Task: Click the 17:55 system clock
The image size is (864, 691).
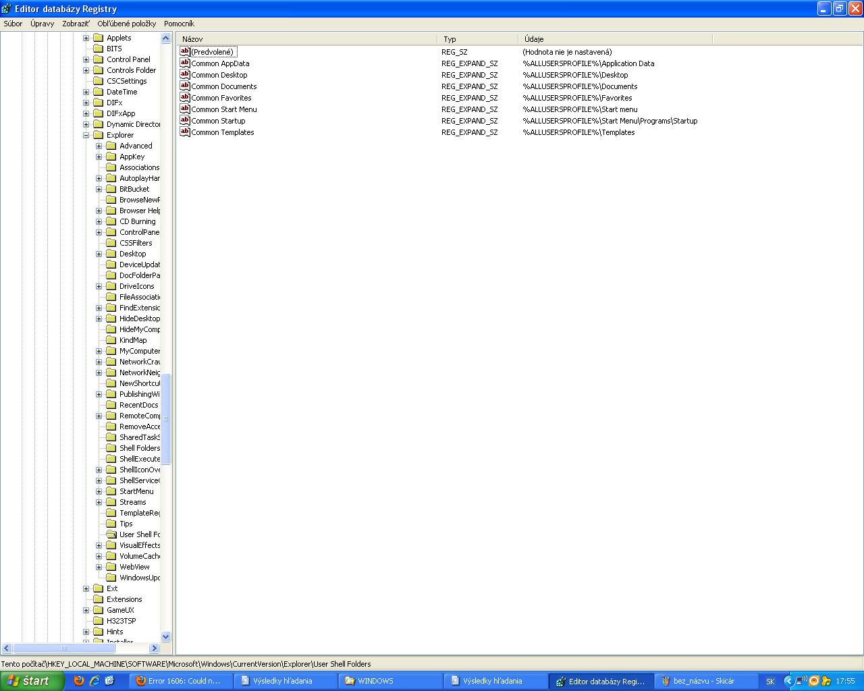Action: click(x=845, y=682)
